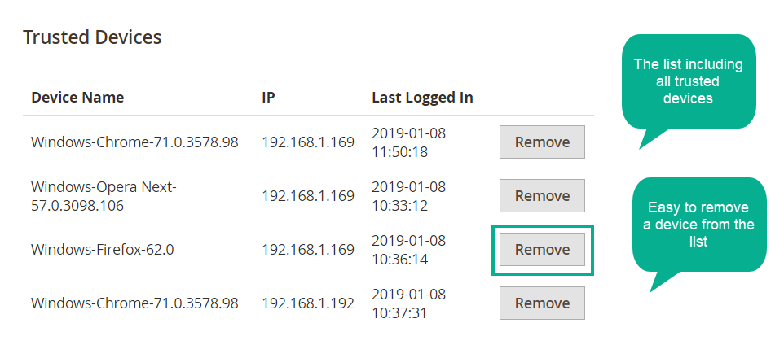
Task: Select the 10:37:31 login timestamp
Action: 408,303
